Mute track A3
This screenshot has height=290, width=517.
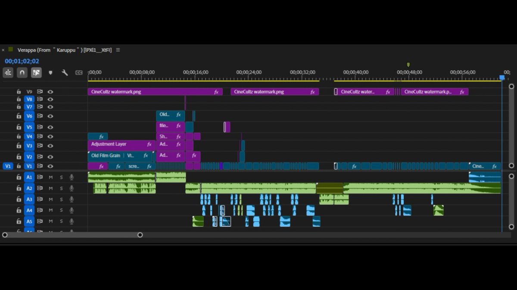click(50, 199)
